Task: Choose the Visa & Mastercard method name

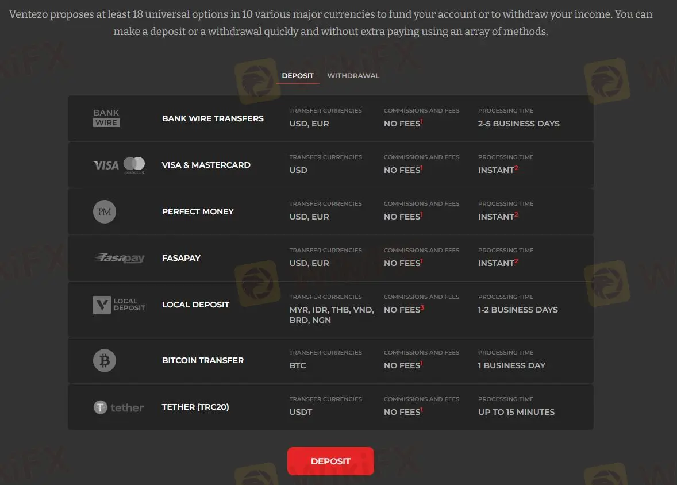Action: [x=206, y=165]
